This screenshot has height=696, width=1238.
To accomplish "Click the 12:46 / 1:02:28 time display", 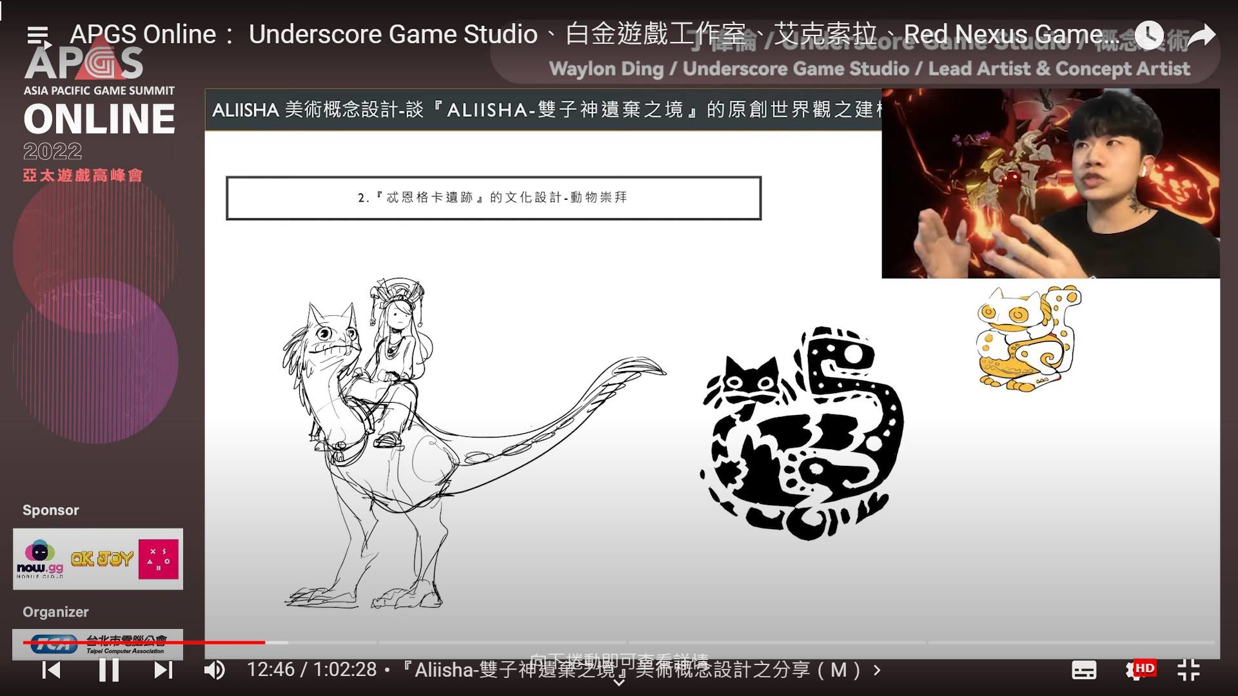I will 311,670.
